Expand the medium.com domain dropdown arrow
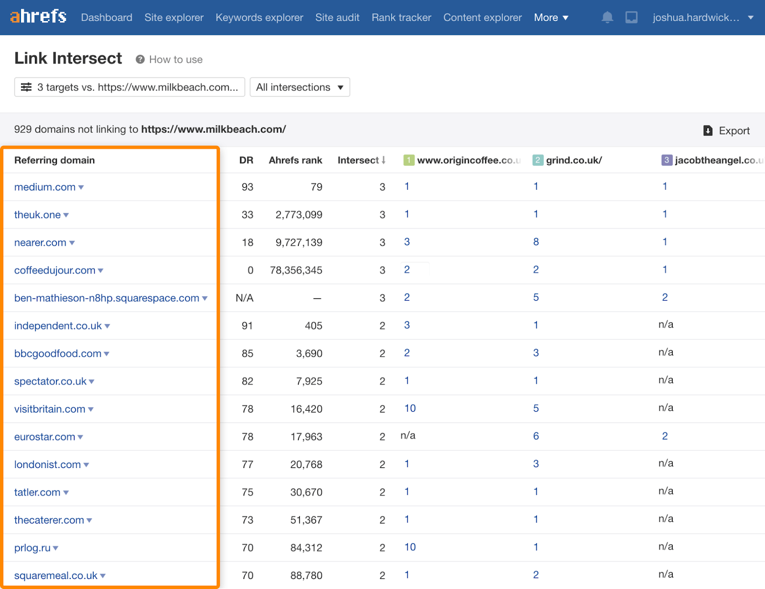 click(81, 187)
